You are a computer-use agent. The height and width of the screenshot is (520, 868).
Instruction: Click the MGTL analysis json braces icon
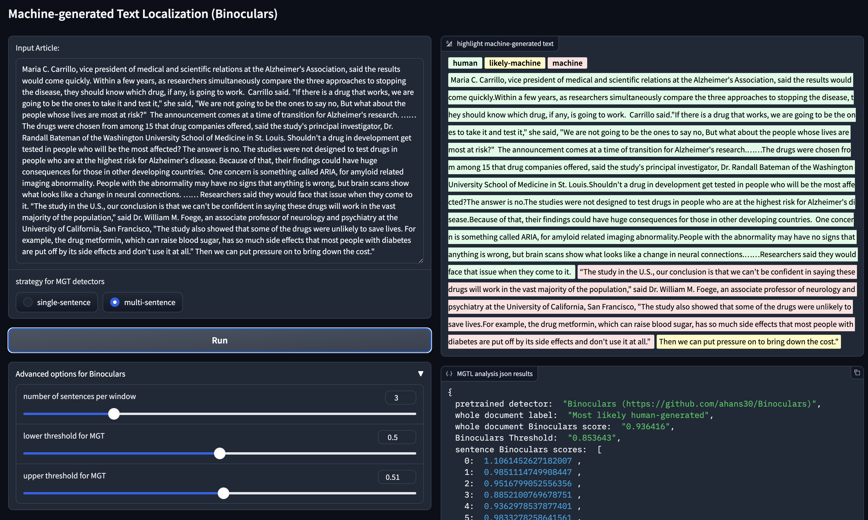pos(449,374)
